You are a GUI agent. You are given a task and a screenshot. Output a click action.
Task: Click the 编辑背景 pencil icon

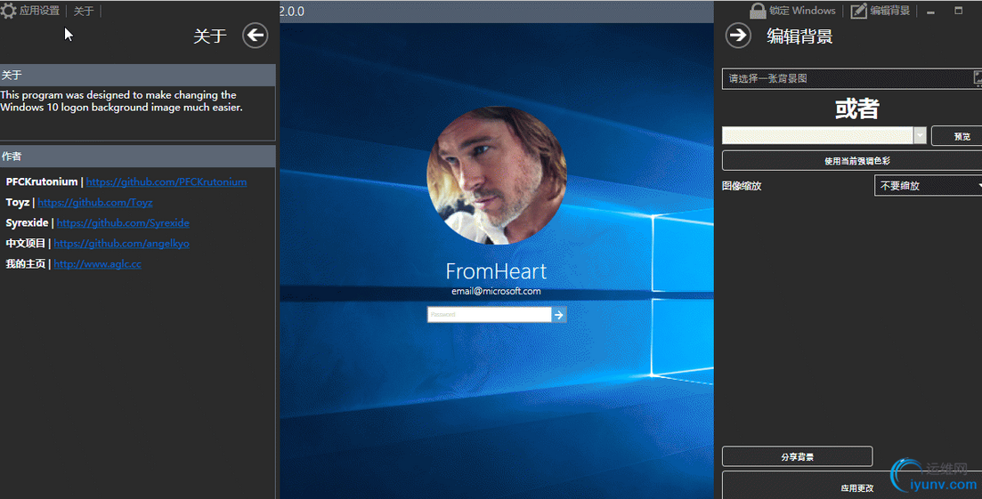tap(858, 11)
